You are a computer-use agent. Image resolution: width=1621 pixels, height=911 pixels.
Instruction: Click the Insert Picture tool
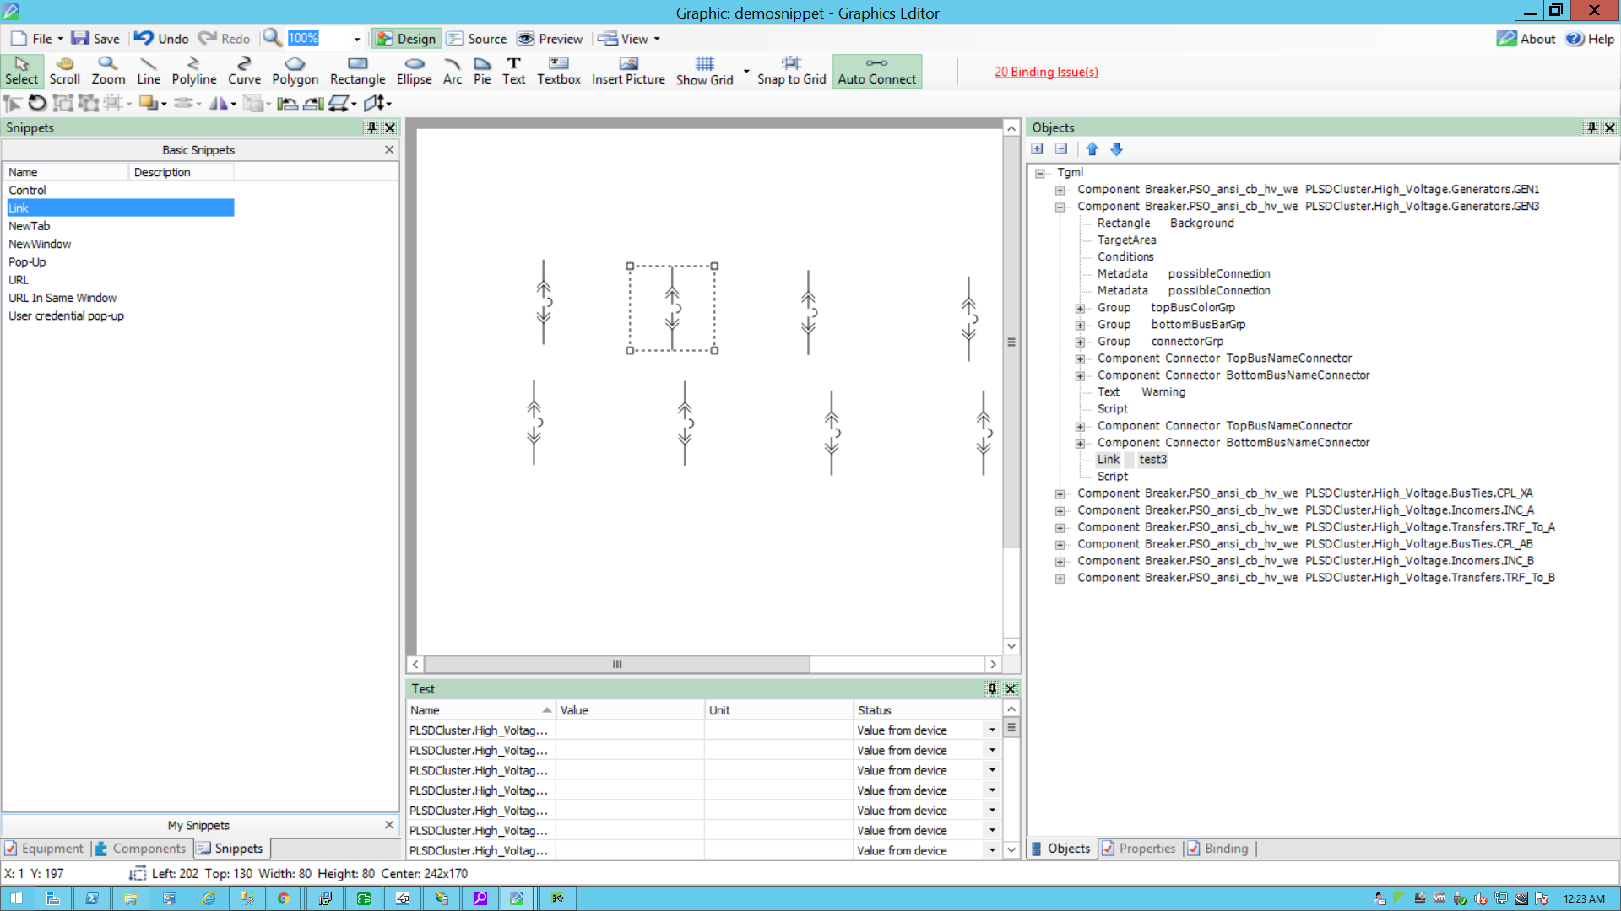[x=628, y=71]
